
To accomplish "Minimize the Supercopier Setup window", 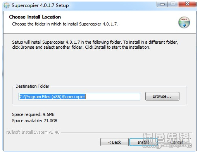I will [x=162, y=4].
